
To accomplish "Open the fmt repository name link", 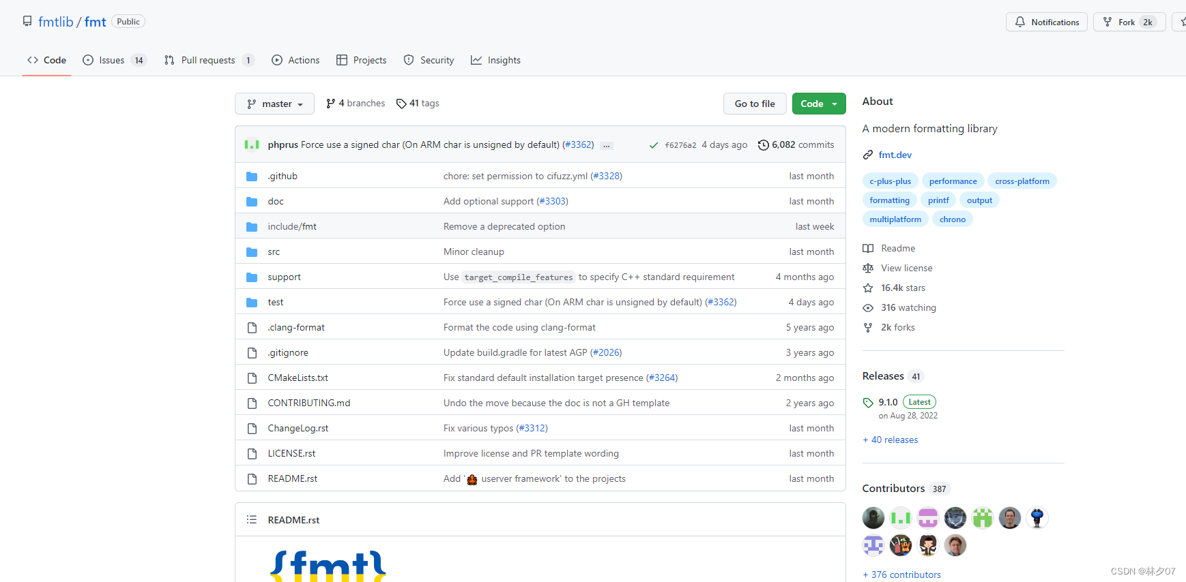I will pyautogui.click(x=96, y=22).
